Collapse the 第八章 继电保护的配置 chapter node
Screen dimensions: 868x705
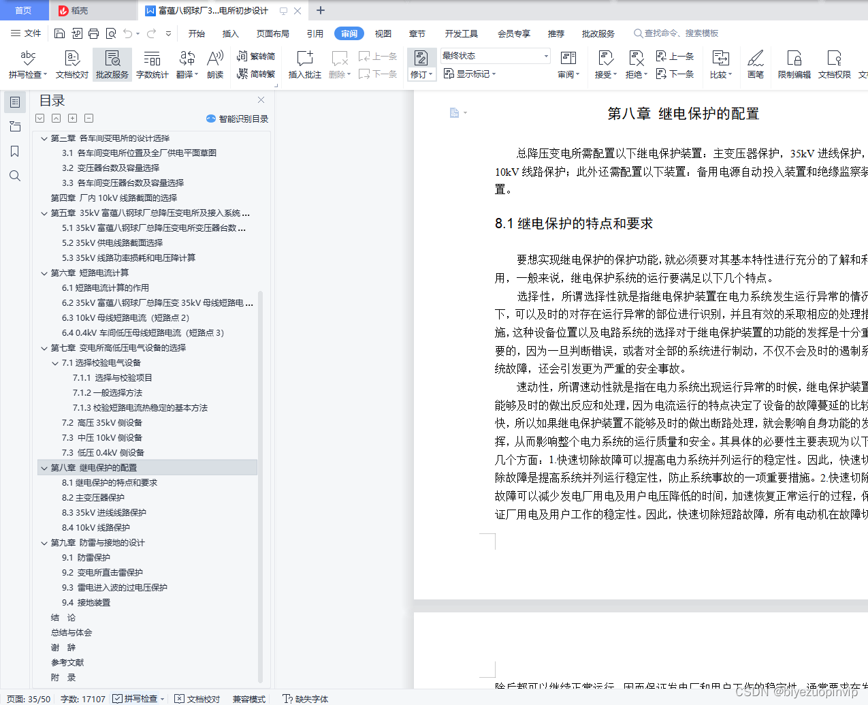(x=44, y=468)
